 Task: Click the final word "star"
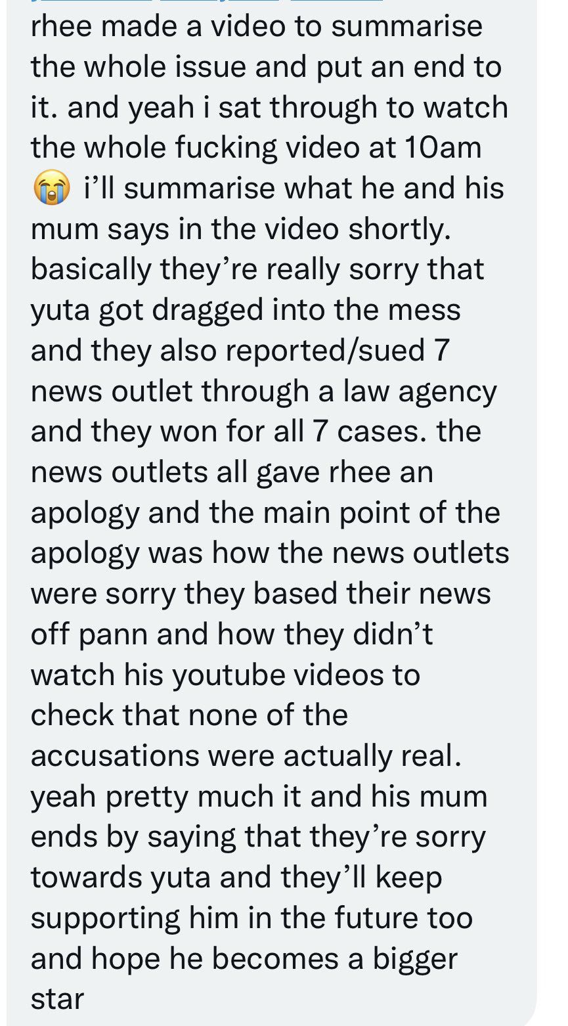coord(58,1000)
